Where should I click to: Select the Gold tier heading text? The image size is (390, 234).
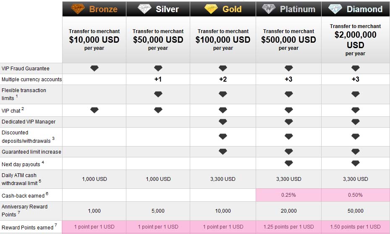pos(232,9)
